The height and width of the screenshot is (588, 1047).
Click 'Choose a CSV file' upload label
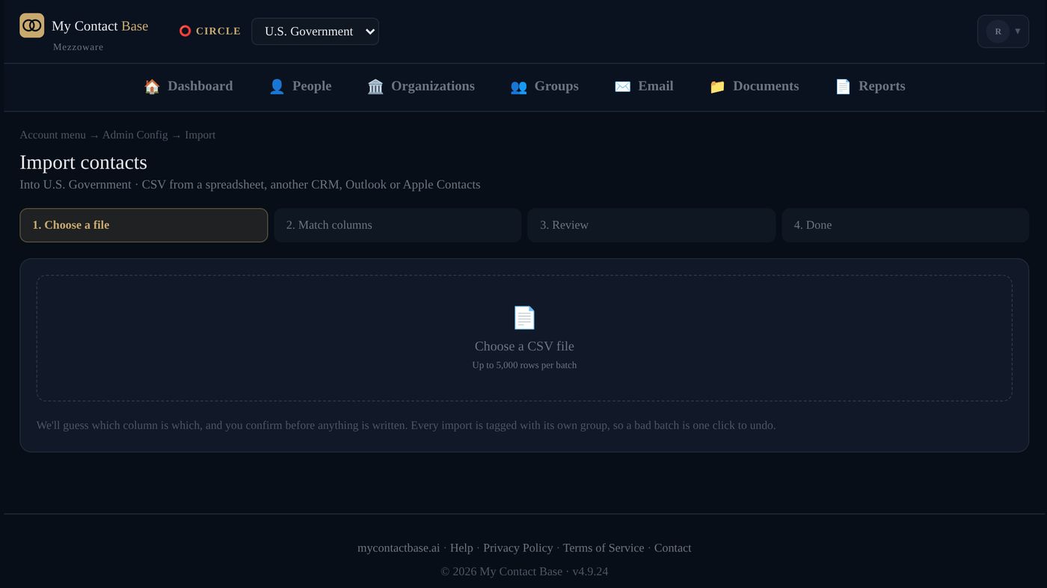(524, 346)
